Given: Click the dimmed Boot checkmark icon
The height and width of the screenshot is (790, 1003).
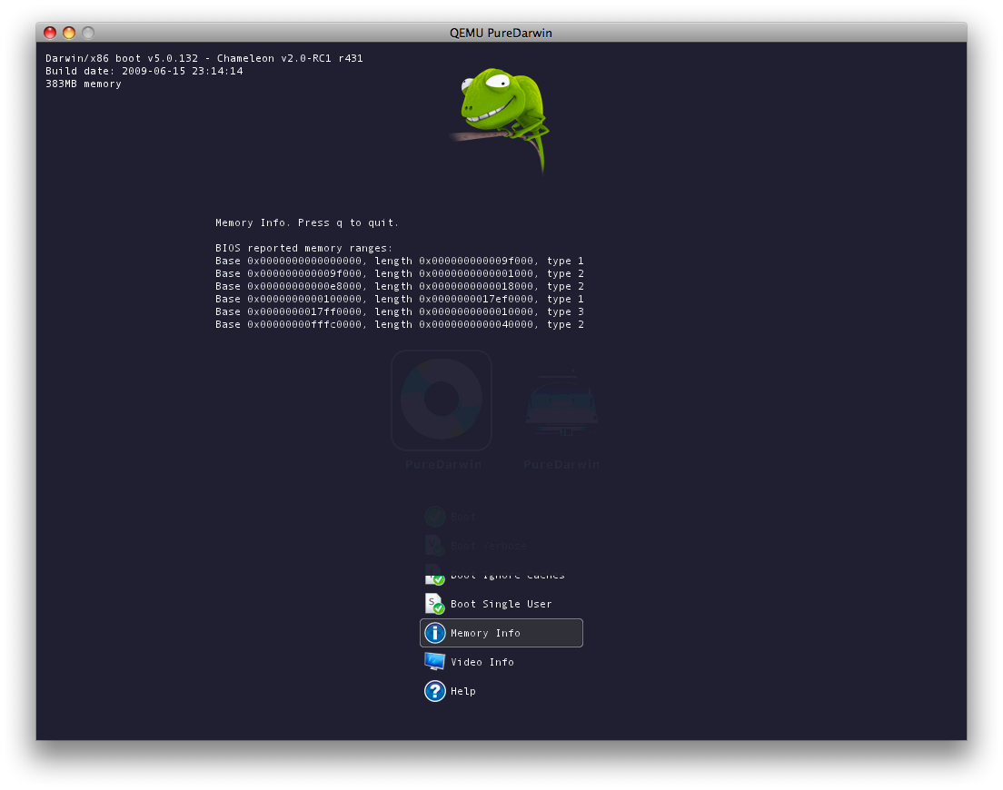Looking at the screenshot, I should (435, 517).
